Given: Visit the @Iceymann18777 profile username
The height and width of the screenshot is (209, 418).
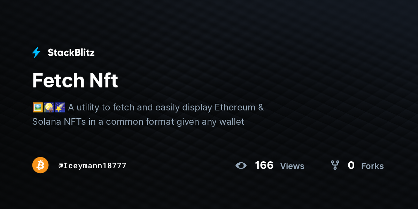Looking at the screenshot, I should coord(92,165).
